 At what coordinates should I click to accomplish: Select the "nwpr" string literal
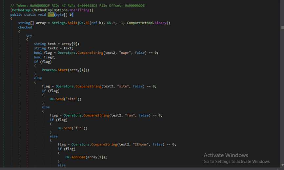(125, 53)
